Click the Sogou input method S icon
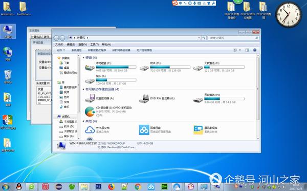Image resolution: width=307 pixels, height=191 pixels. pos(174,3)
